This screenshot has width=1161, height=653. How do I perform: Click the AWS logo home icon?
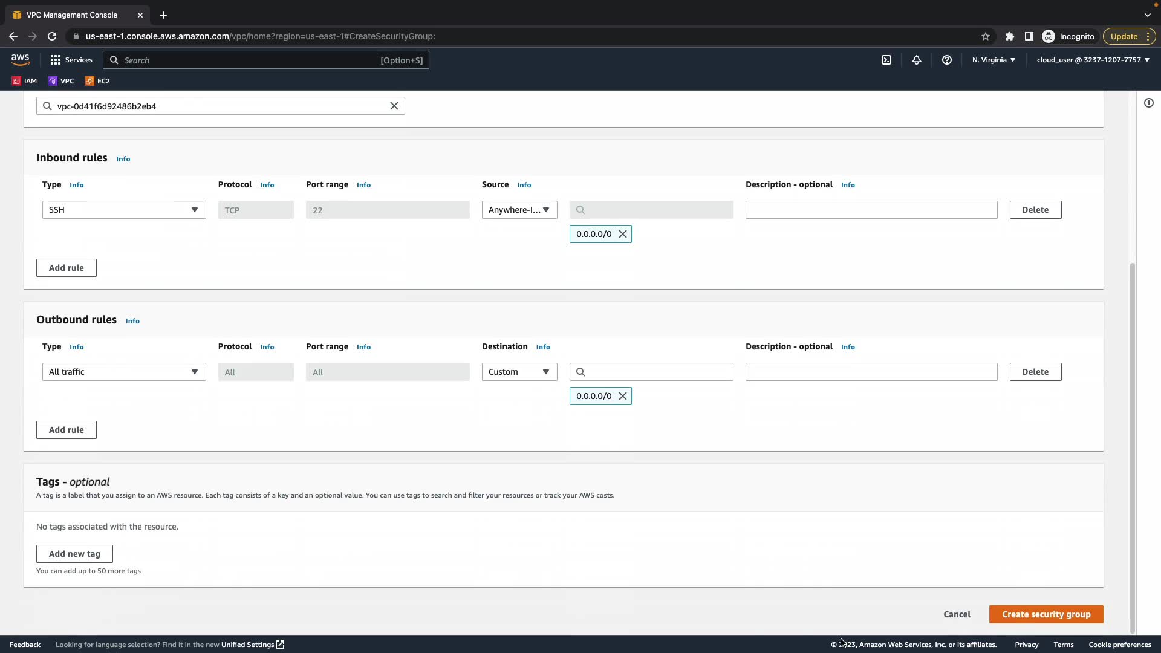point(20,59)
